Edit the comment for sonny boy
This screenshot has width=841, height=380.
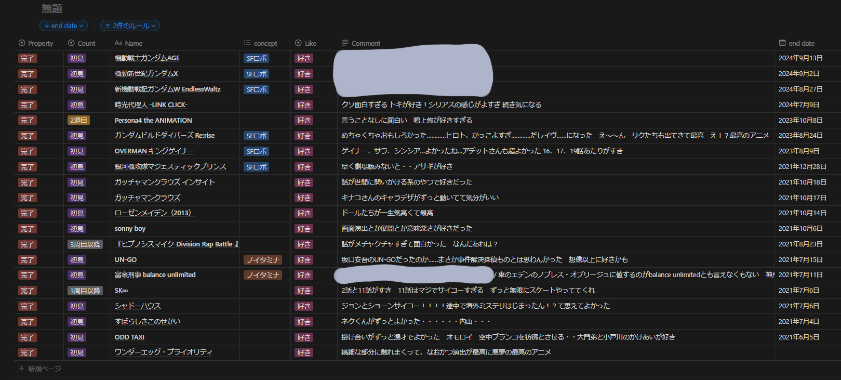407,229
